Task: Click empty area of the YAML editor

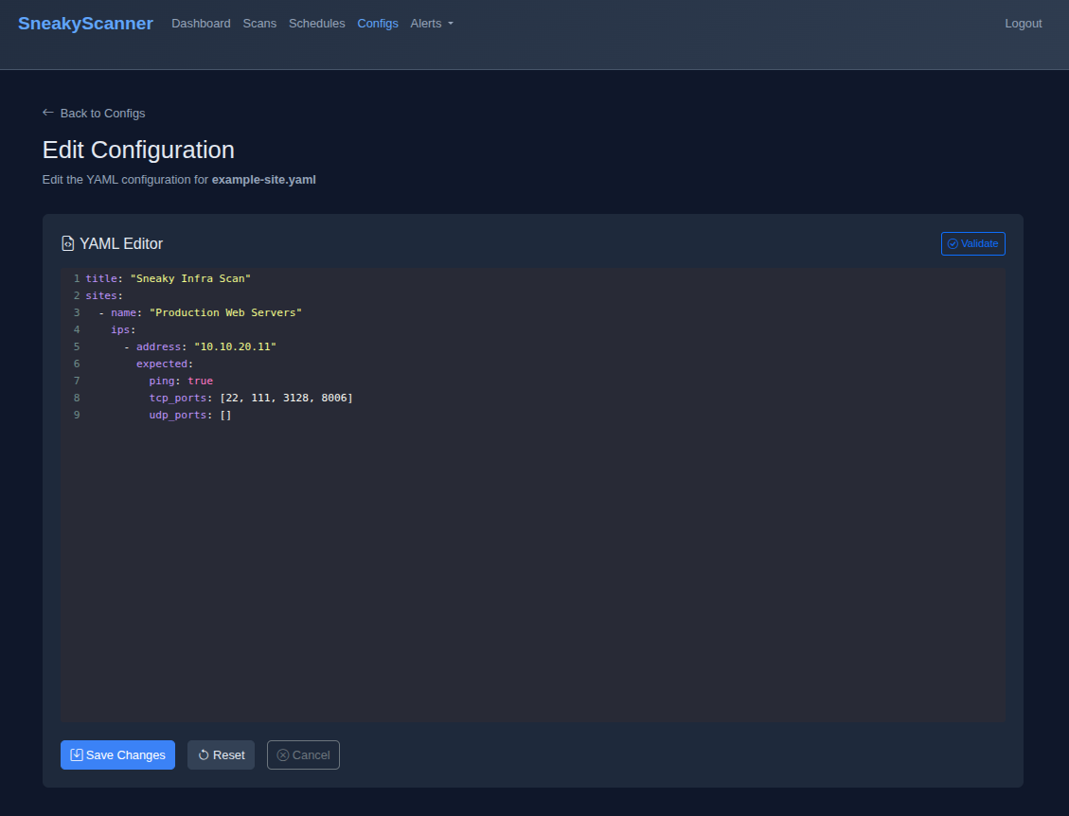Action: point(530,568)
